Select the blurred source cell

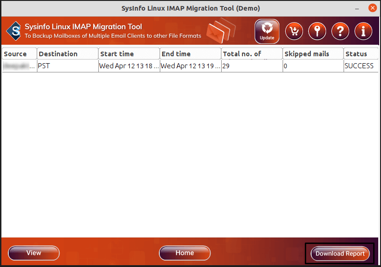(19, 66)
